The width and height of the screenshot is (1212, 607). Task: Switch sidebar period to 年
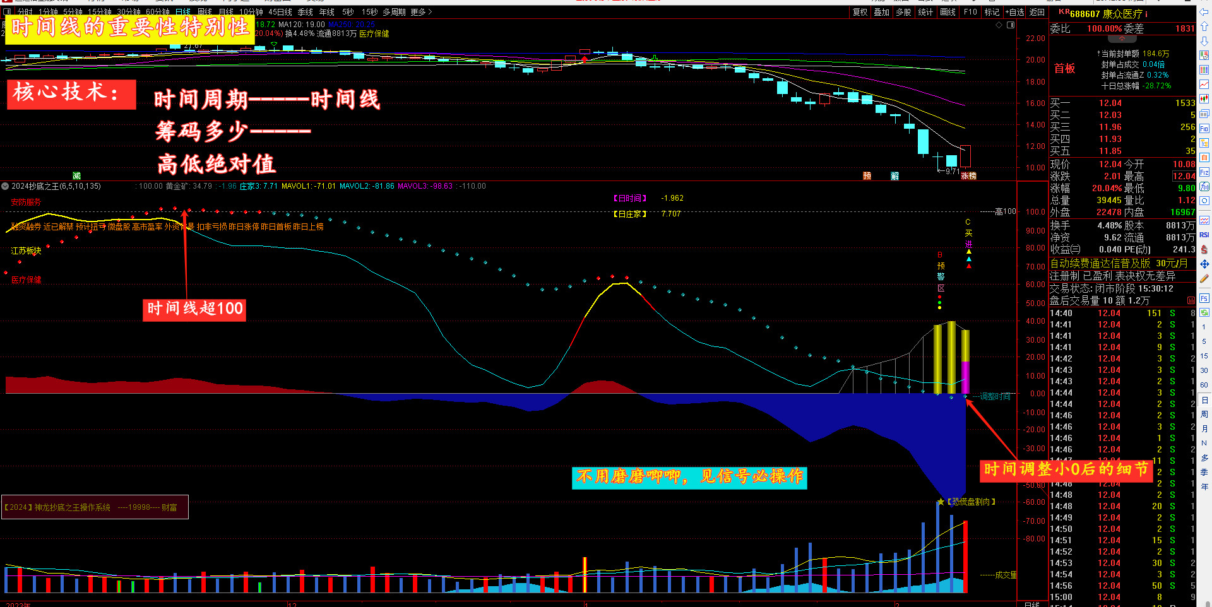pyautogui.click(x=1204, y=487)
